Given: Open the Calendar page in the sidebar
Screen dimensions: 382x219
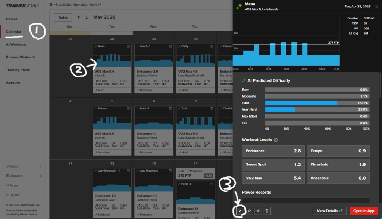Looking at the screenshot, I should point(13,32).
